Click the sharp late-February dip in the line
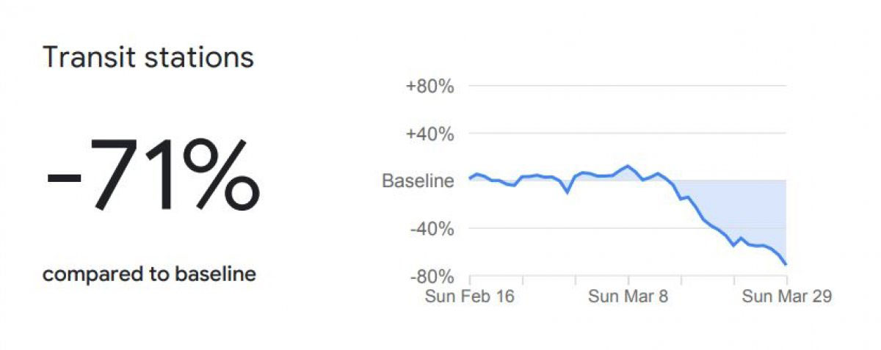The width and height of the screenshot is (881, 350). [567, 192]
